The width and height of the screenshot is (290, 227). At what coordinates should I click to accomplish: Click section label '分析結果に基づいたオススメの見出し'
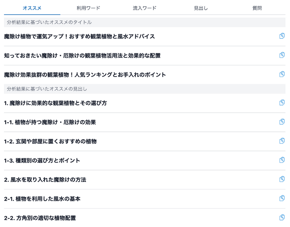coord(47,89)
